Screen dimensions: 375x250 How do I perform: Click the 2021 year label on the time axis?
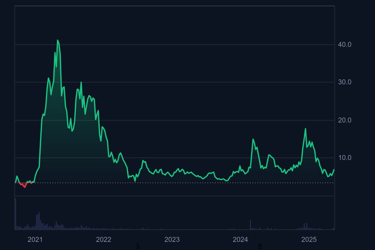[x=35, y=240]
